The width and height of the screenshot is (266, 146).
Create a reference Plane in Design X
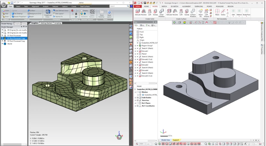(217, 13)
